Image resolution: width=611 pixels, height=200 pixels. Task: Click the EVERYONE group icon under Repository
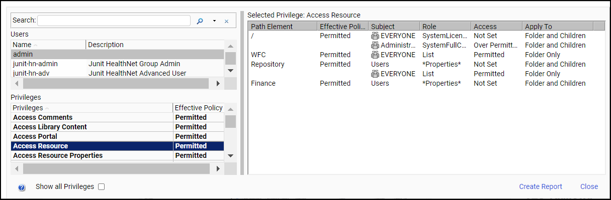(x=375, y=74)
